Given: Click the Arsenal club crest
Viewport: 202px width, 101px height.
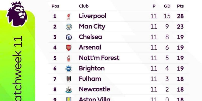Looking at the screenshot, I should [x=69, y=48].
